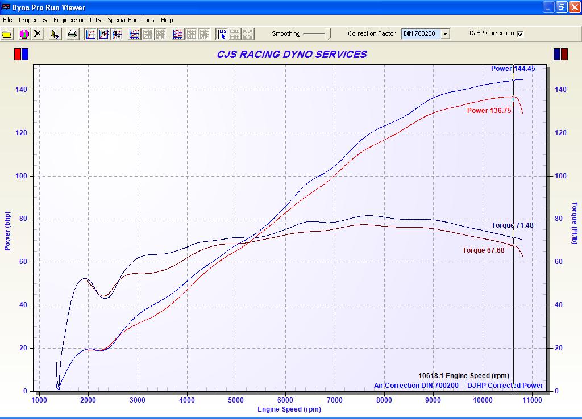The height and width of the screenshot is (419, 582).
Task: Open the Properties menu
Action: [x=33, y=20]
